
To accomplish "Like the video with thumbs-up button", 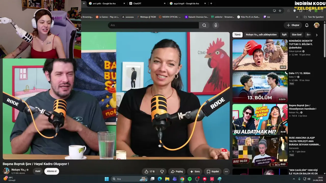I will coord(149,172).
